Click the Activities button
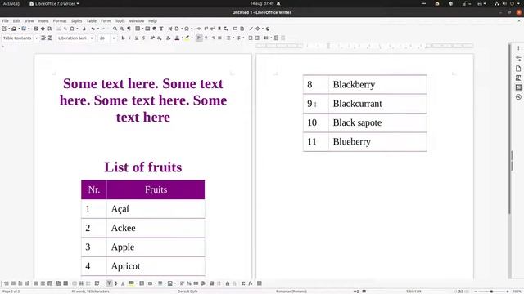Viewport: 524px width, 294px height. (x=11, y=3)
